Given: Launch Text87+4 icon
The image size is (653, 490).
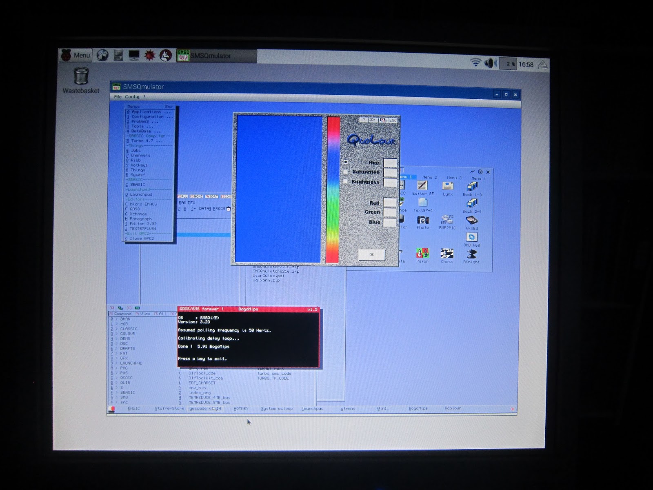Looking at the screenshot, I should (423, 205).
